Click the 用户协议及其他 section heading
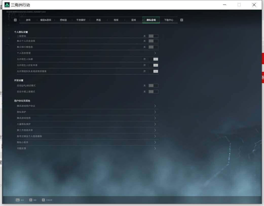This screenshot has width=264, height=206. [x=22, y=101]
